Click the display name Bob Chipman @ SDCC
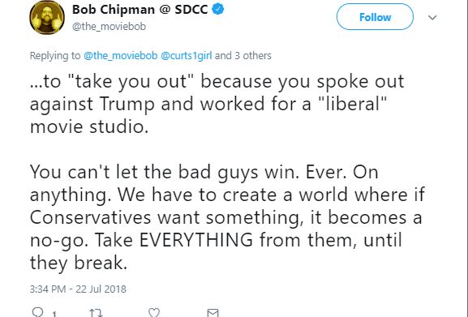The image size is (468, 317). point(140,9)
